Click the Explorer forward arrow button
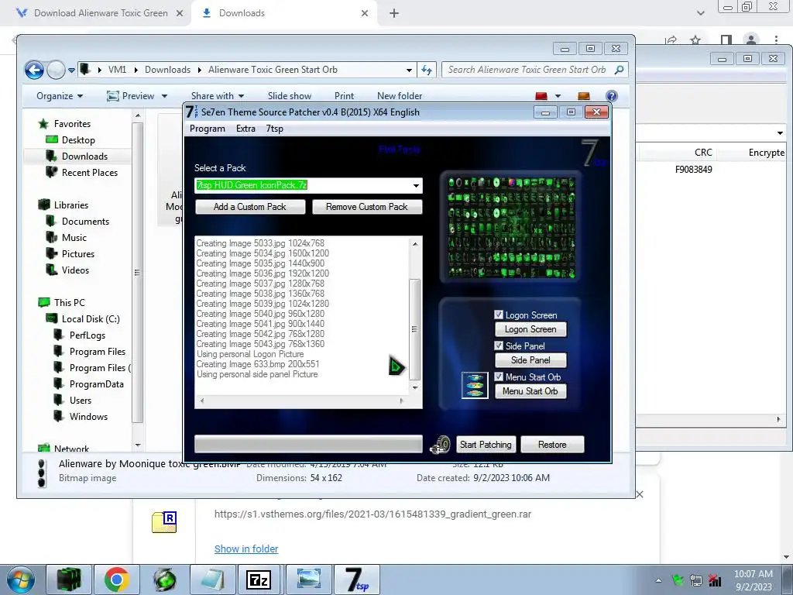The image size is (793, 595). pyautogui.click(x=56, y=70)
